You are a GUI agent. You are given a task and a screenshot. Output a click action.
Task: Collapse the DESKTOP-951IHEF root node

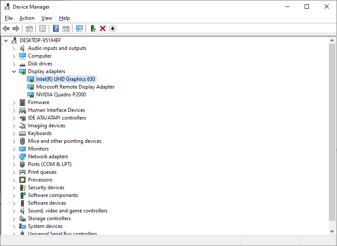pos(6,40)
